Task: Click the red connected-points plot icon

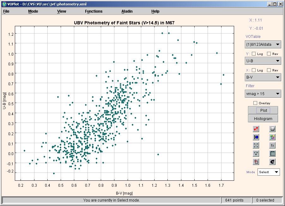Action: coord(256,129)
